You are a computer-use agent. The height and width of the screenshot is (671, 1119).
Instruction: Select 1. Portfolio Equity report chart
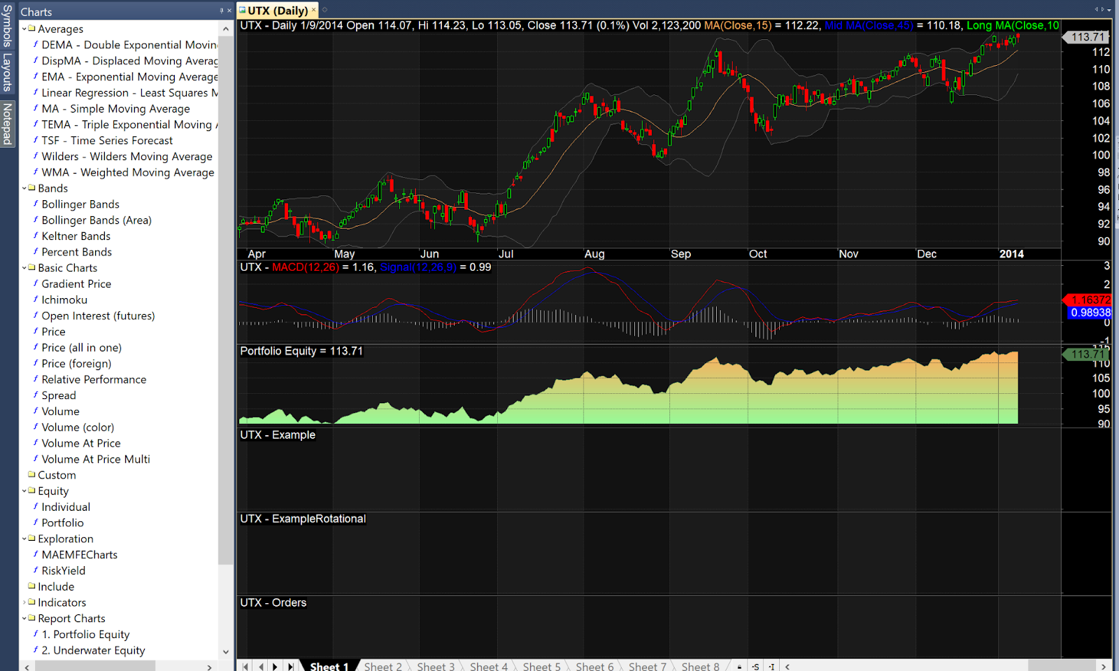pyautogui.click(x=85, y=635)
